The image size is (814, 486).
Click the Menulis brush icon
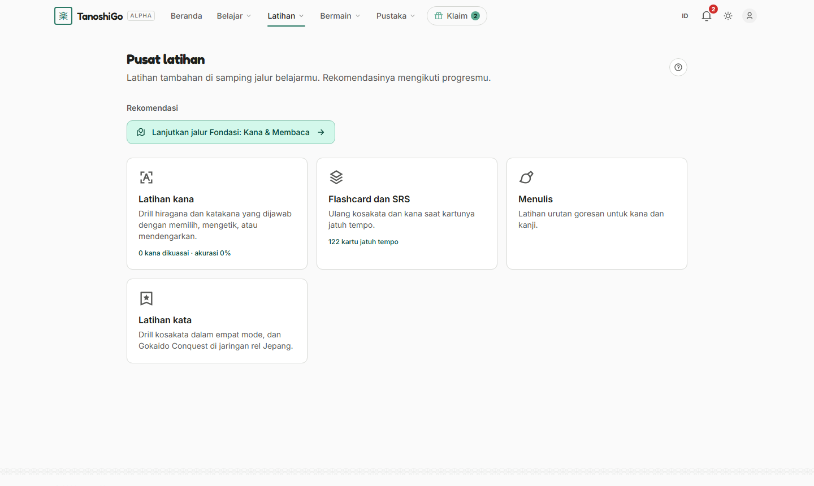[x=526, y=177]
